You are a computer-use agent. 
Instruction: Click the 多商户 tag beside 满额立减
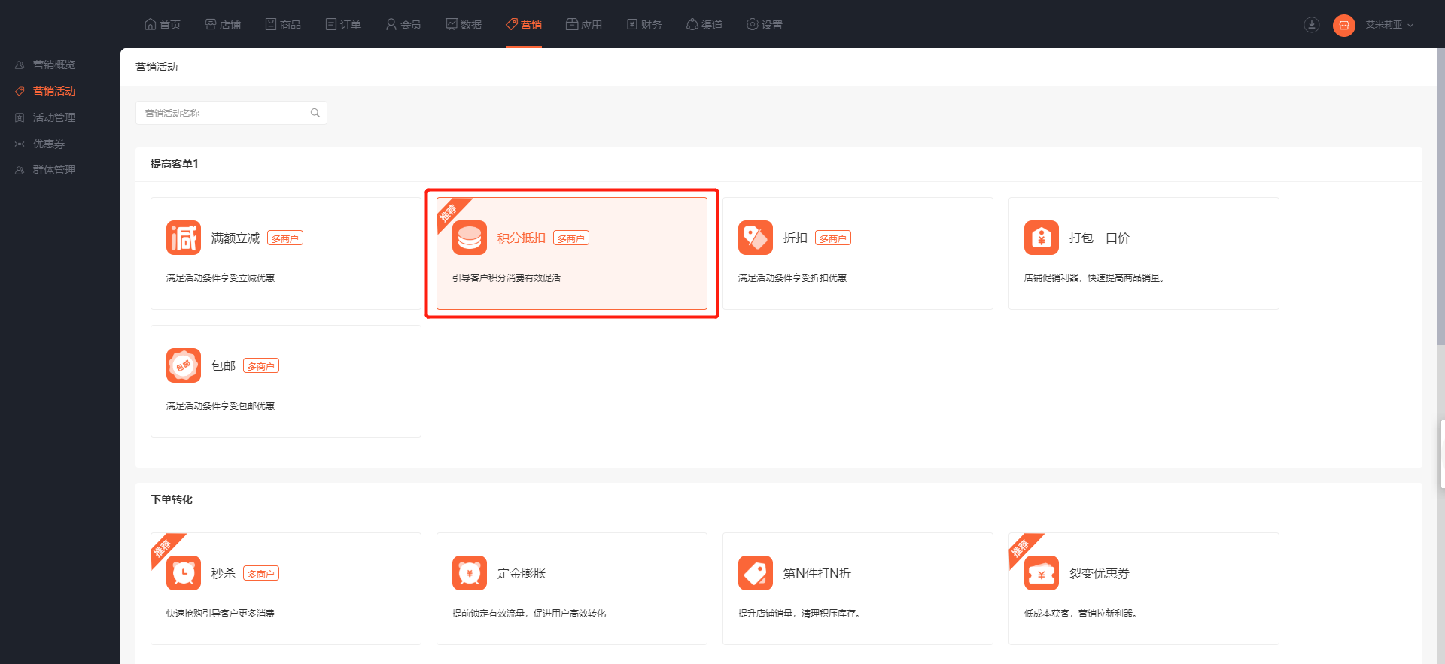point(285,238)
